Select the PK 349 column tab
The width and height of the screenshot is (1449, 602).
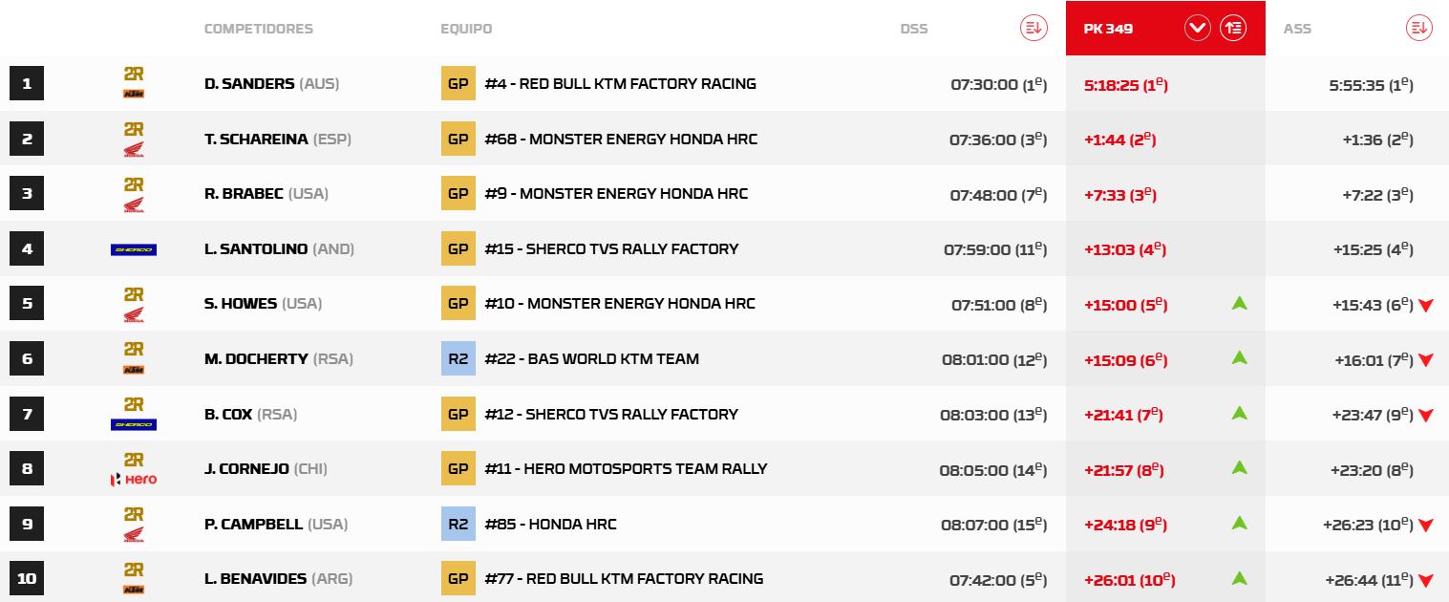1108,29
